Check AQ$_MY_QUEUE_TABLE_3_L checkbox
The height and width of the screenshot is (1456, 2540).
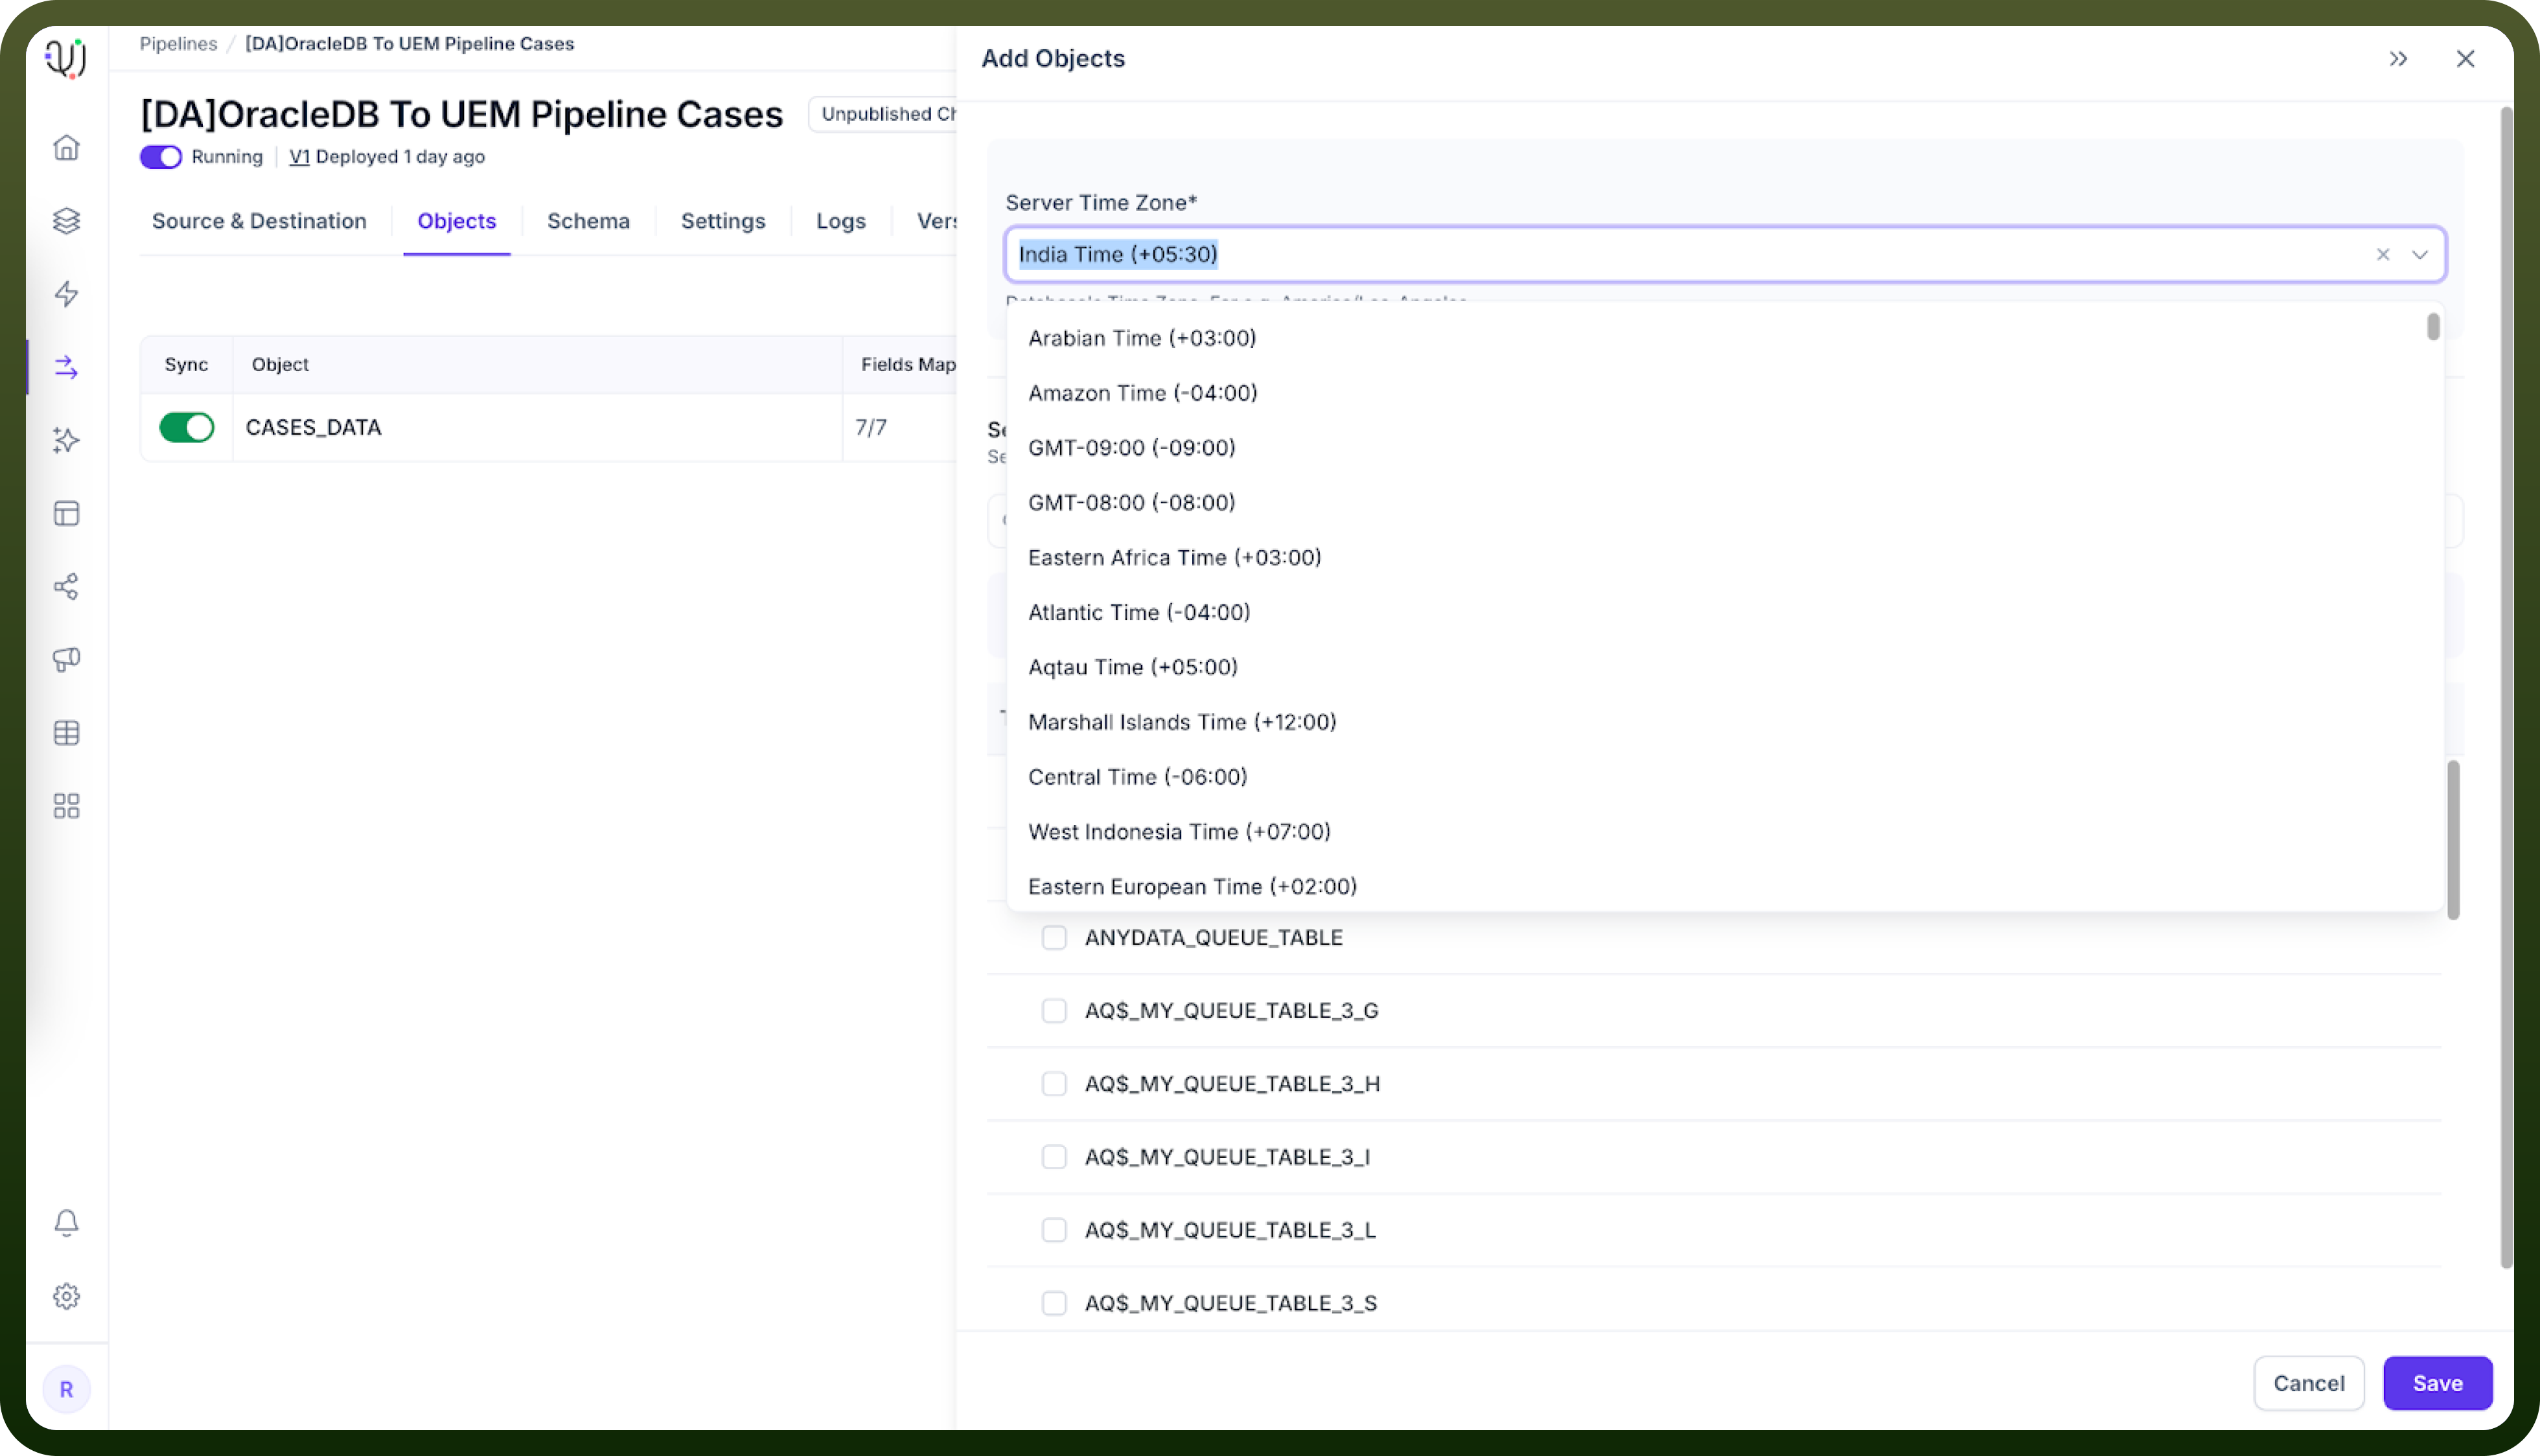click(1054, 1229)
